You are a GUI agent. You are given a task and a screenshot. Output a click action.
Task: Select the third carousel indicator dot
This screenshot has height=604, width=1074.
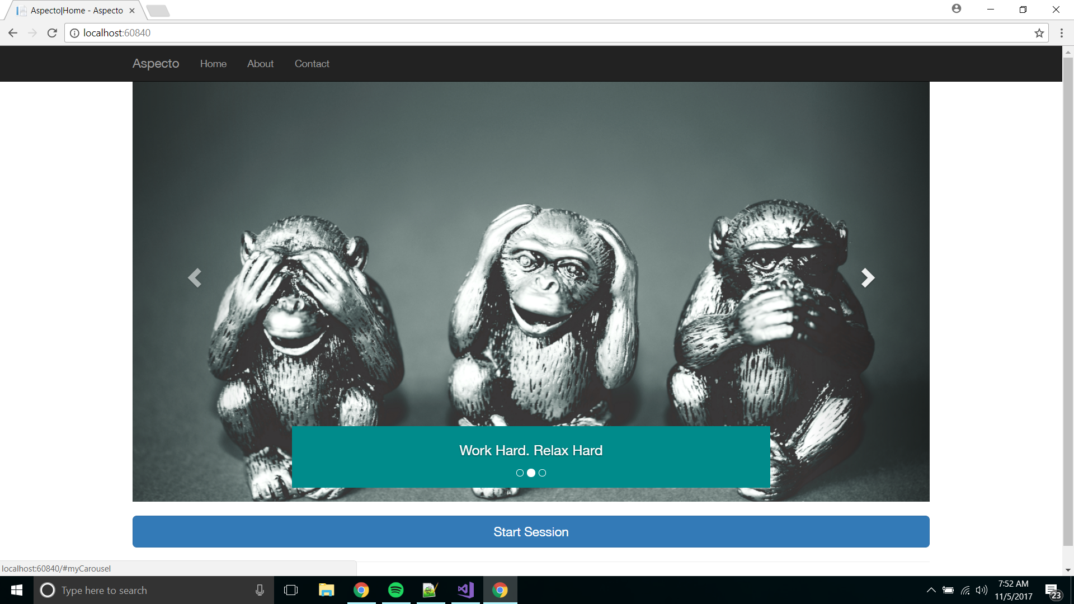click(x=542, y=473)
